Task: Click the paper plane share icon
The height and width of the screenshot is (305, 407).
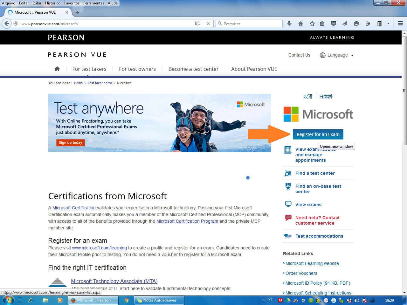Action: click(x=345, y=24)
